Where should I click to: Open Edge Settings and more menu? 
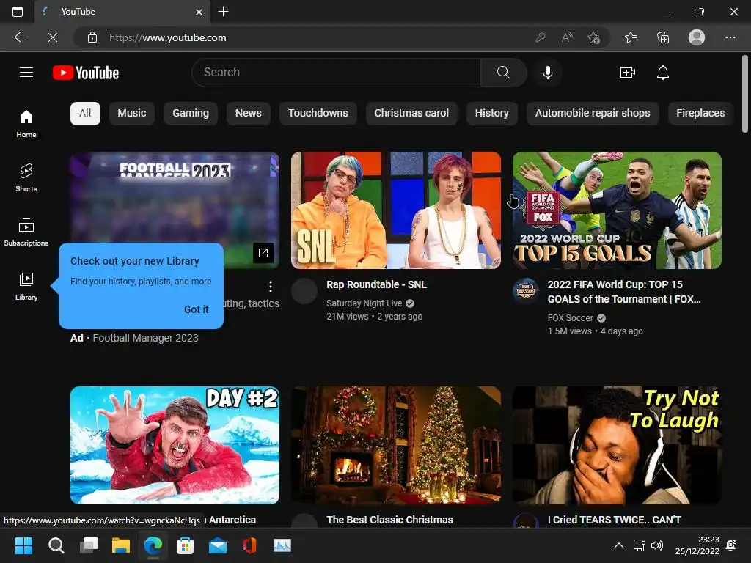coord(730,37)
